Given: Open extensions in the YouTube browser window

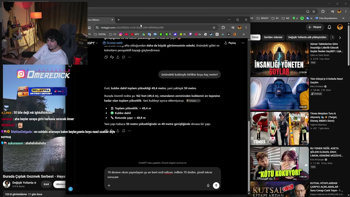Looking at the screenshot, I should pos(323,11).
